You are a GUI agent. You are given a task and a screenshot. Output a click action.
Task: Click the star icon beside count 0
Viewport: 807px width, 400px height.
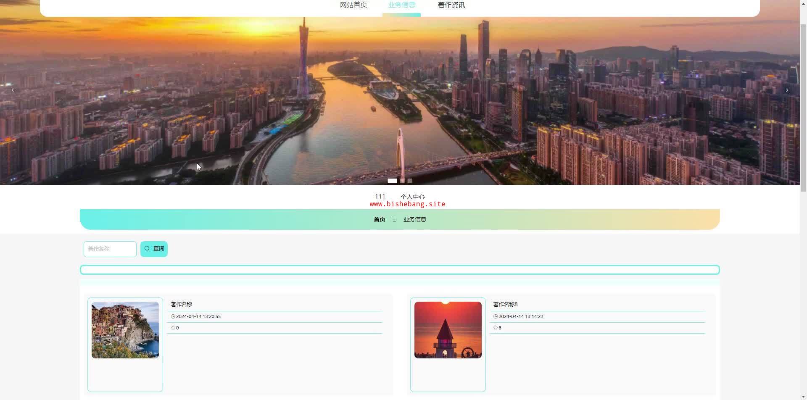(173, 328)
